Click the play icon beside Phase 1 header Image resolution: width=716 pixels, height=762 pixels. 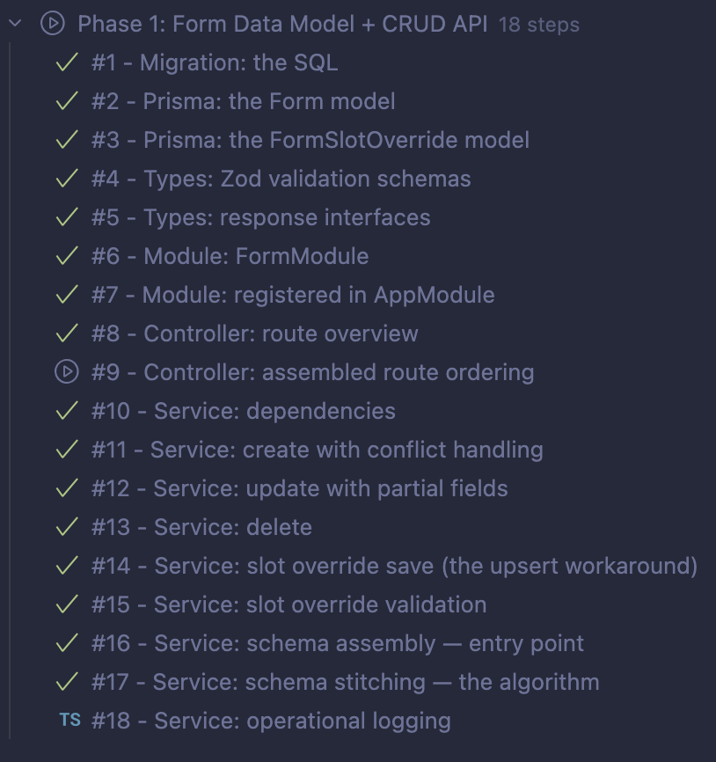click(53, 24)
